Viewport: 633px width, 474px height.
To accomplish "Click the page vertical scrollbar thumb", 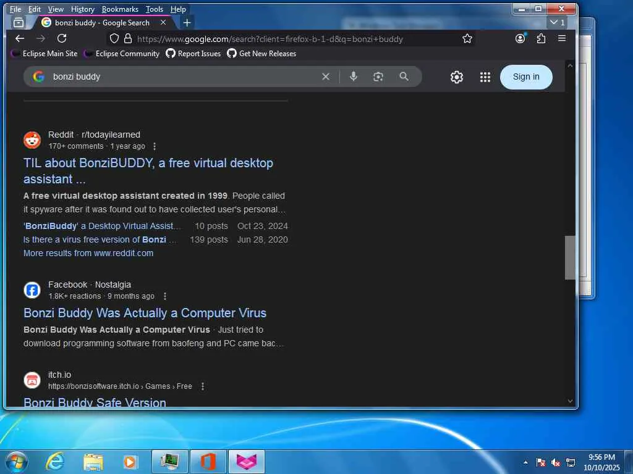I will click(569, 257).
